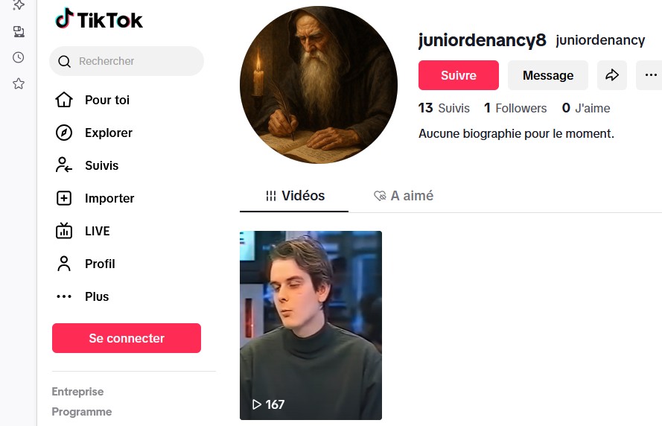Open the TikTok logo home link
The image size is (662, 426).
(99, 19)
